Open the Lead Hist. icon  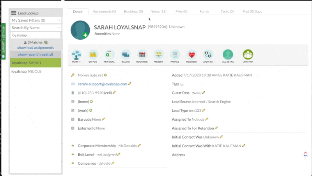tap(248, 55)
